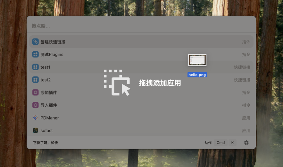
Task: Click the 搜点啥 search field
Action: tap(141, 26)
